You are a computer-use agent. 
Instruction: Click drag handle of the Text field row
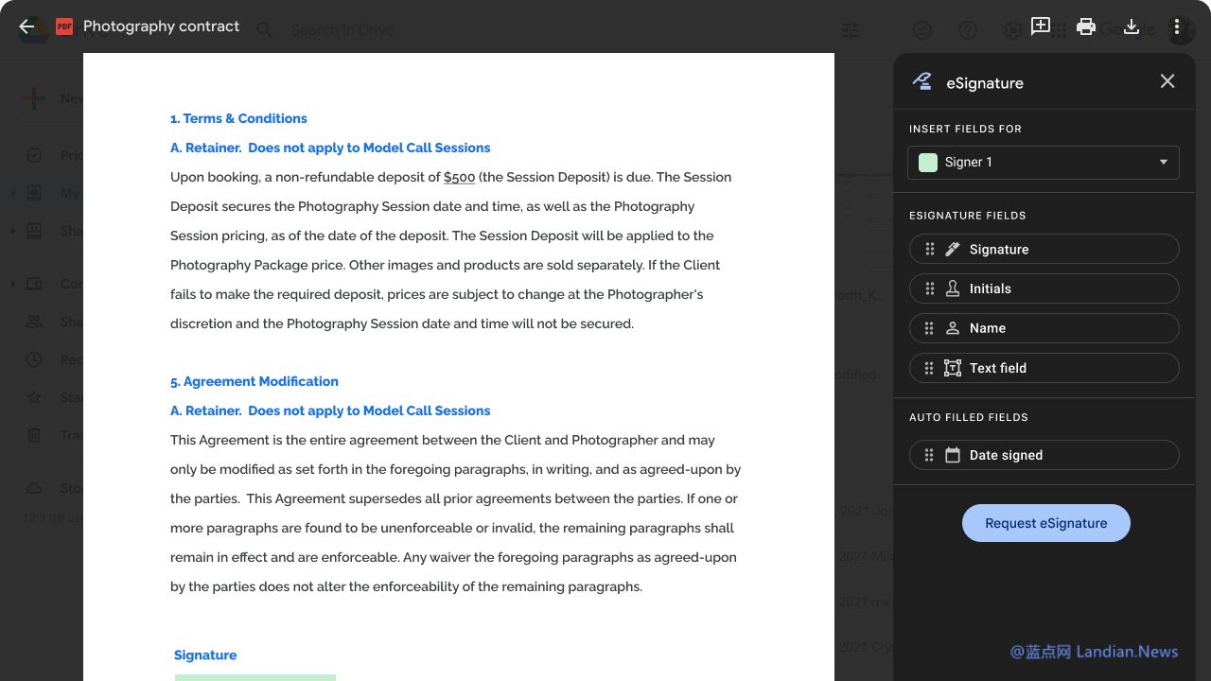tap(930, 368)
